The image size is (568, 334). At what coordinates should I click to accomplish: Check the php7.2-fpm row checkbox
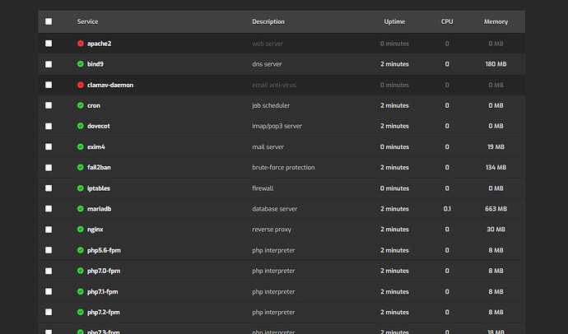click(49, 312)
